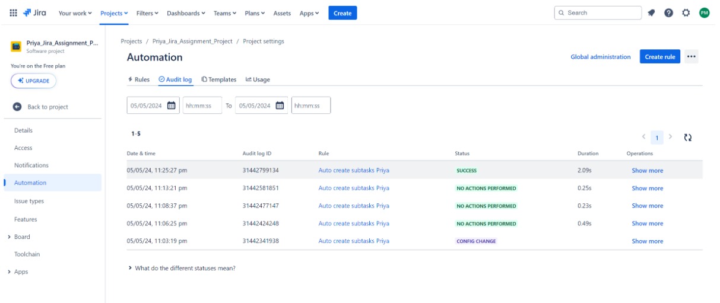Click the Back to project arrow
Image resolution: width=720 pixels, height=303 pixels.
17,107
